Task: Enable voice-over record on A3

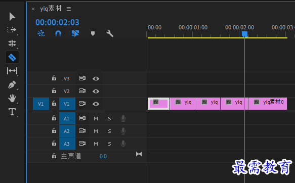Action: (123, 144)
